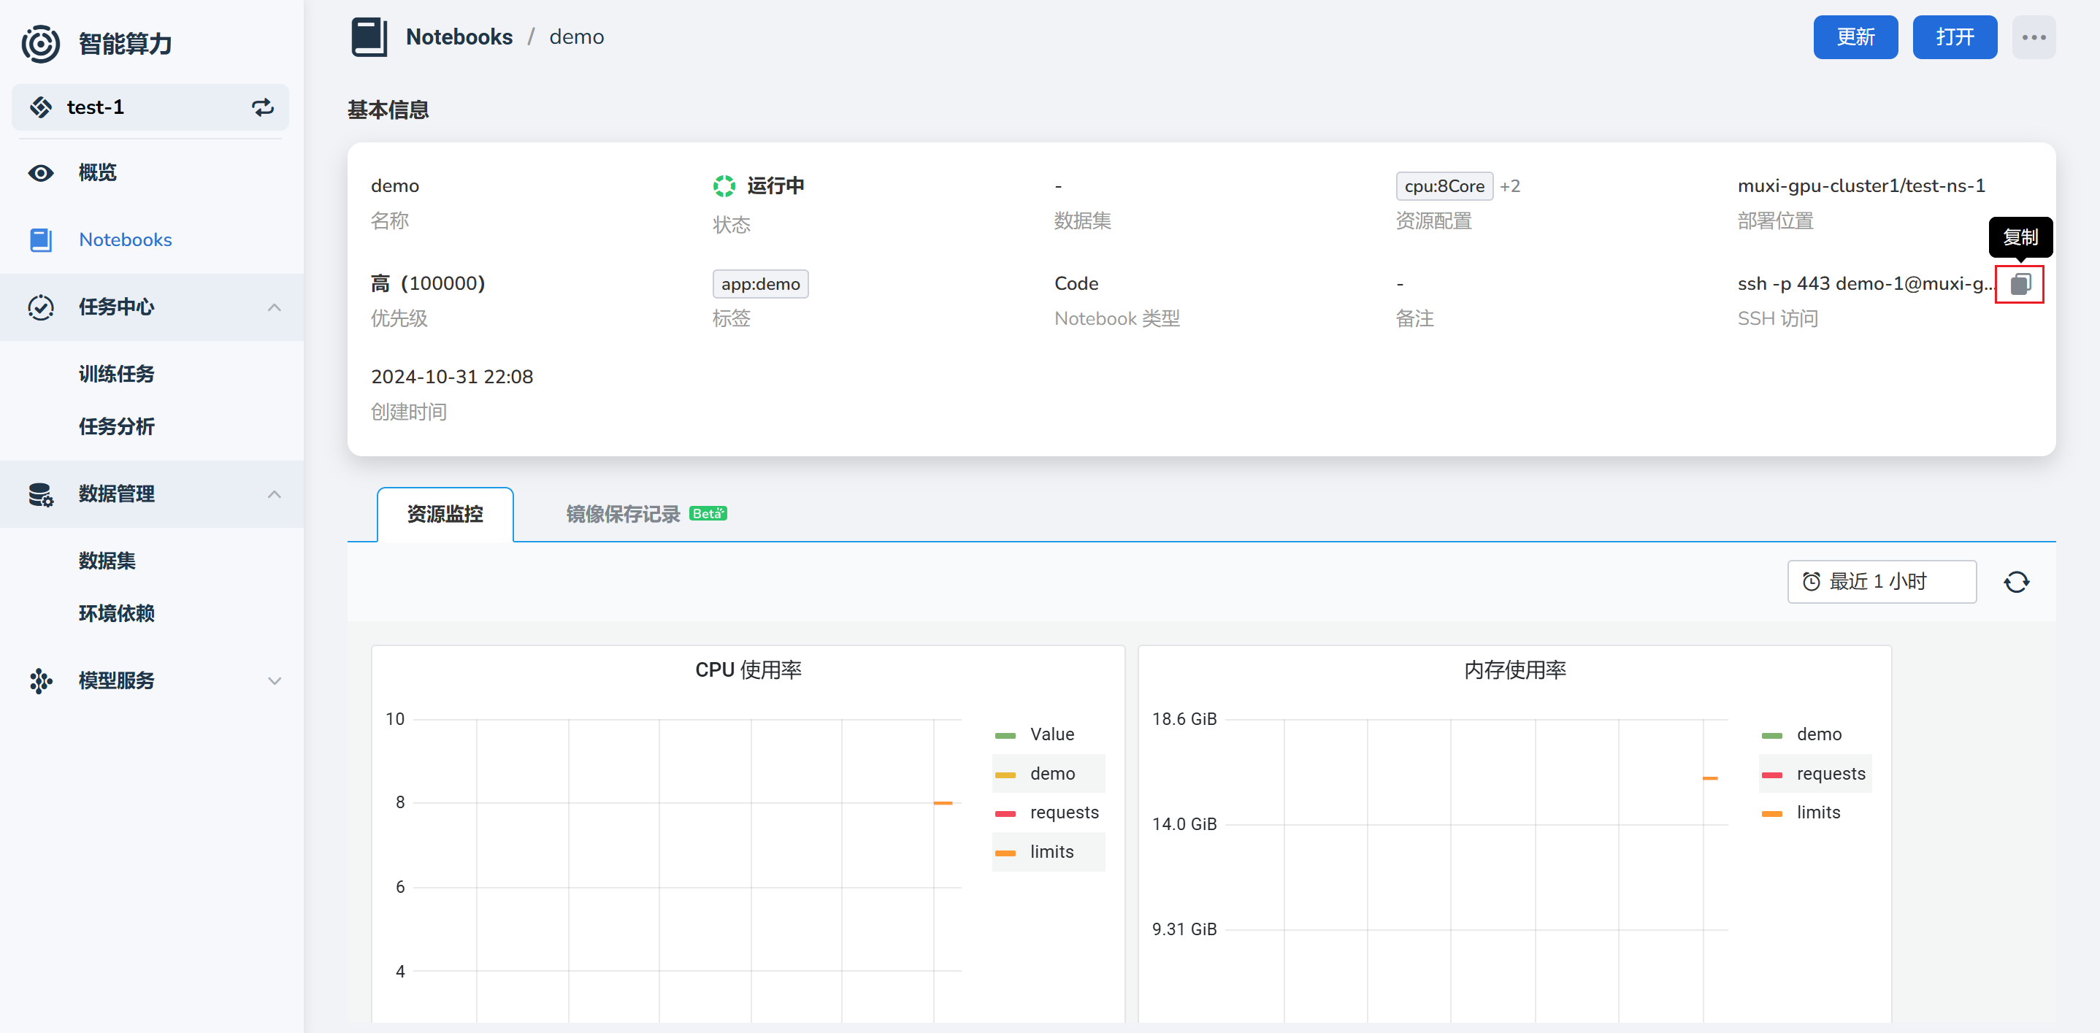Open 训练任务 in the sidebar

pyautogui.click(x=117, y=375)
